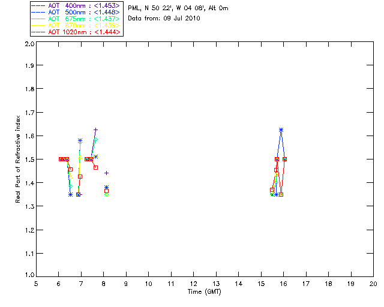384x307 pixels.
Task: Click the y-axis title 'Real Part of Refractive index'
Action: tap(17, 159)
